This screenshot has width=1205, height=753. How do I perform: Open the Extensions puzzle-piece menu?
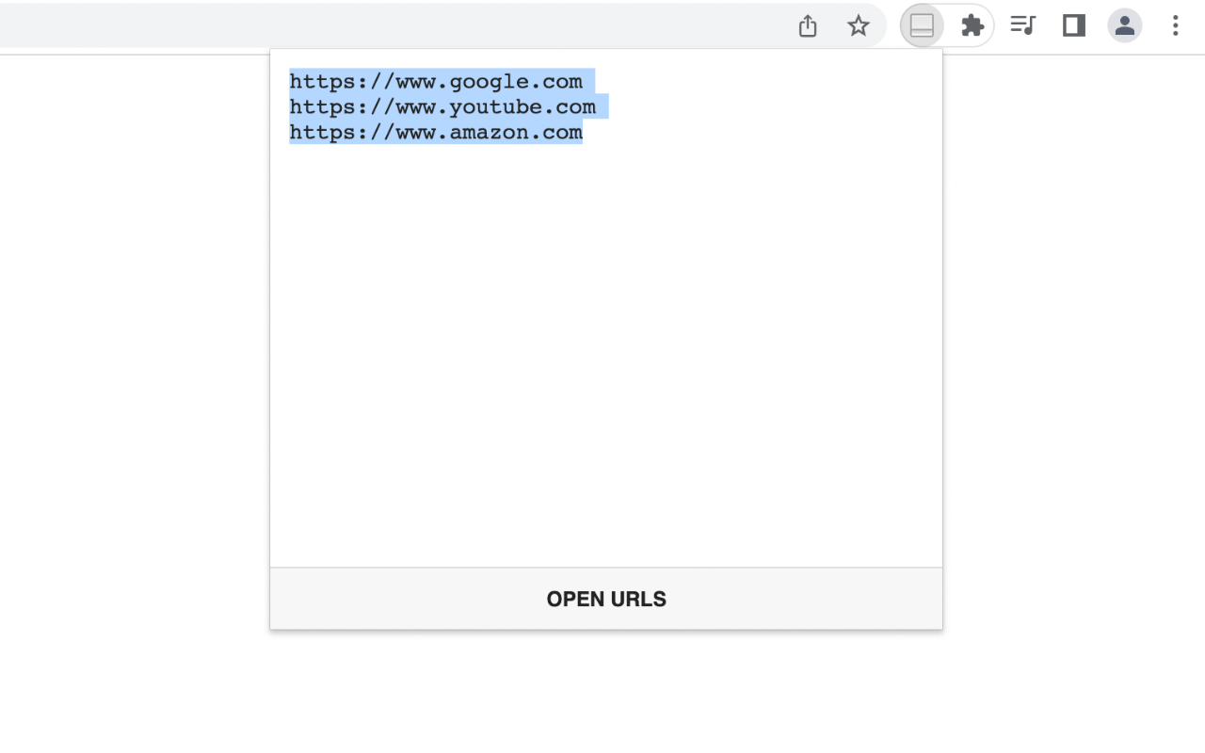pos(972,25)
